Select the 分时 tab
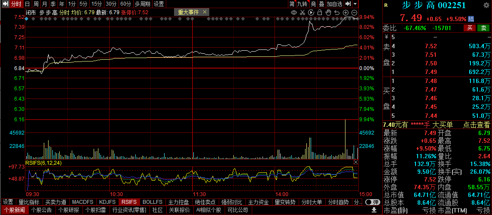 click(x=16, y=4)
